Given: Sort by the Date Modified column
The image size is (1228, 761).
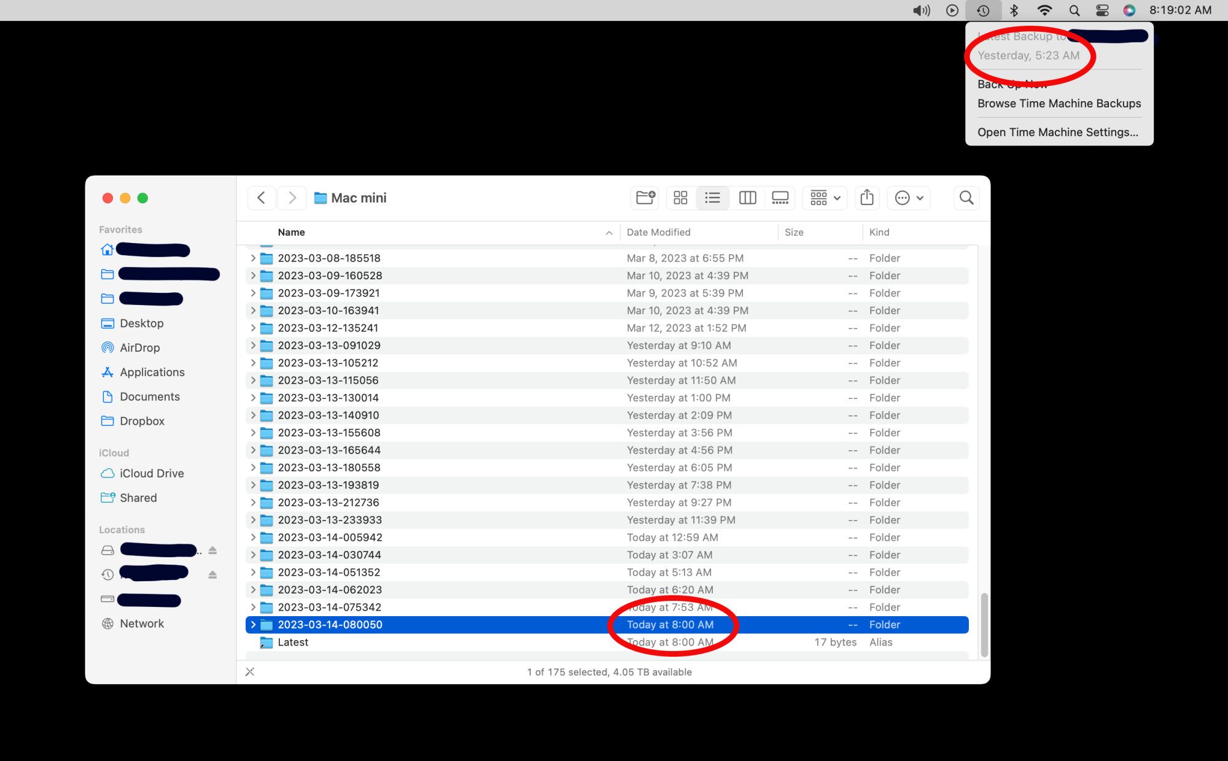Looking at the screenshot, I should pos(658,233).
